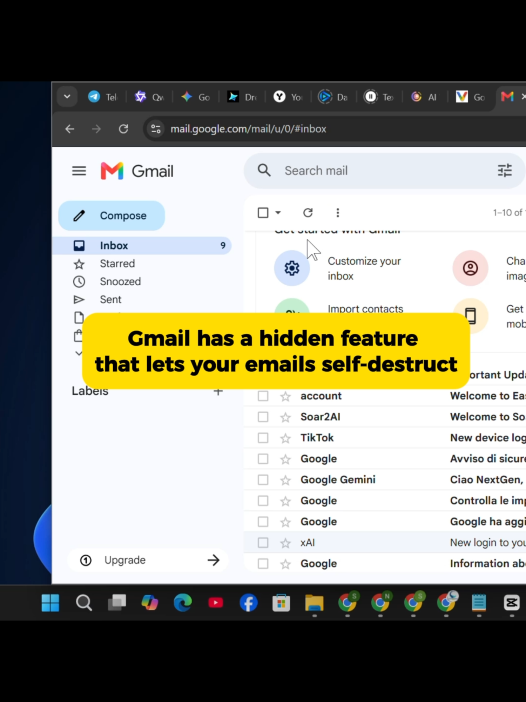526x702 pixels.
Task: Star the account email
Action: click(285, 396)
